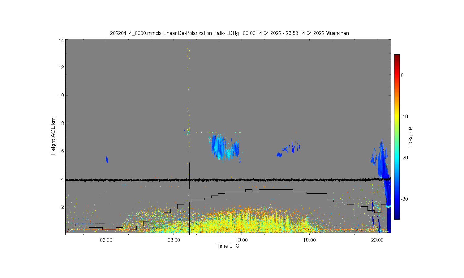Click the colorbar value 0
464x278 pixels.
[x=402, y=75]
